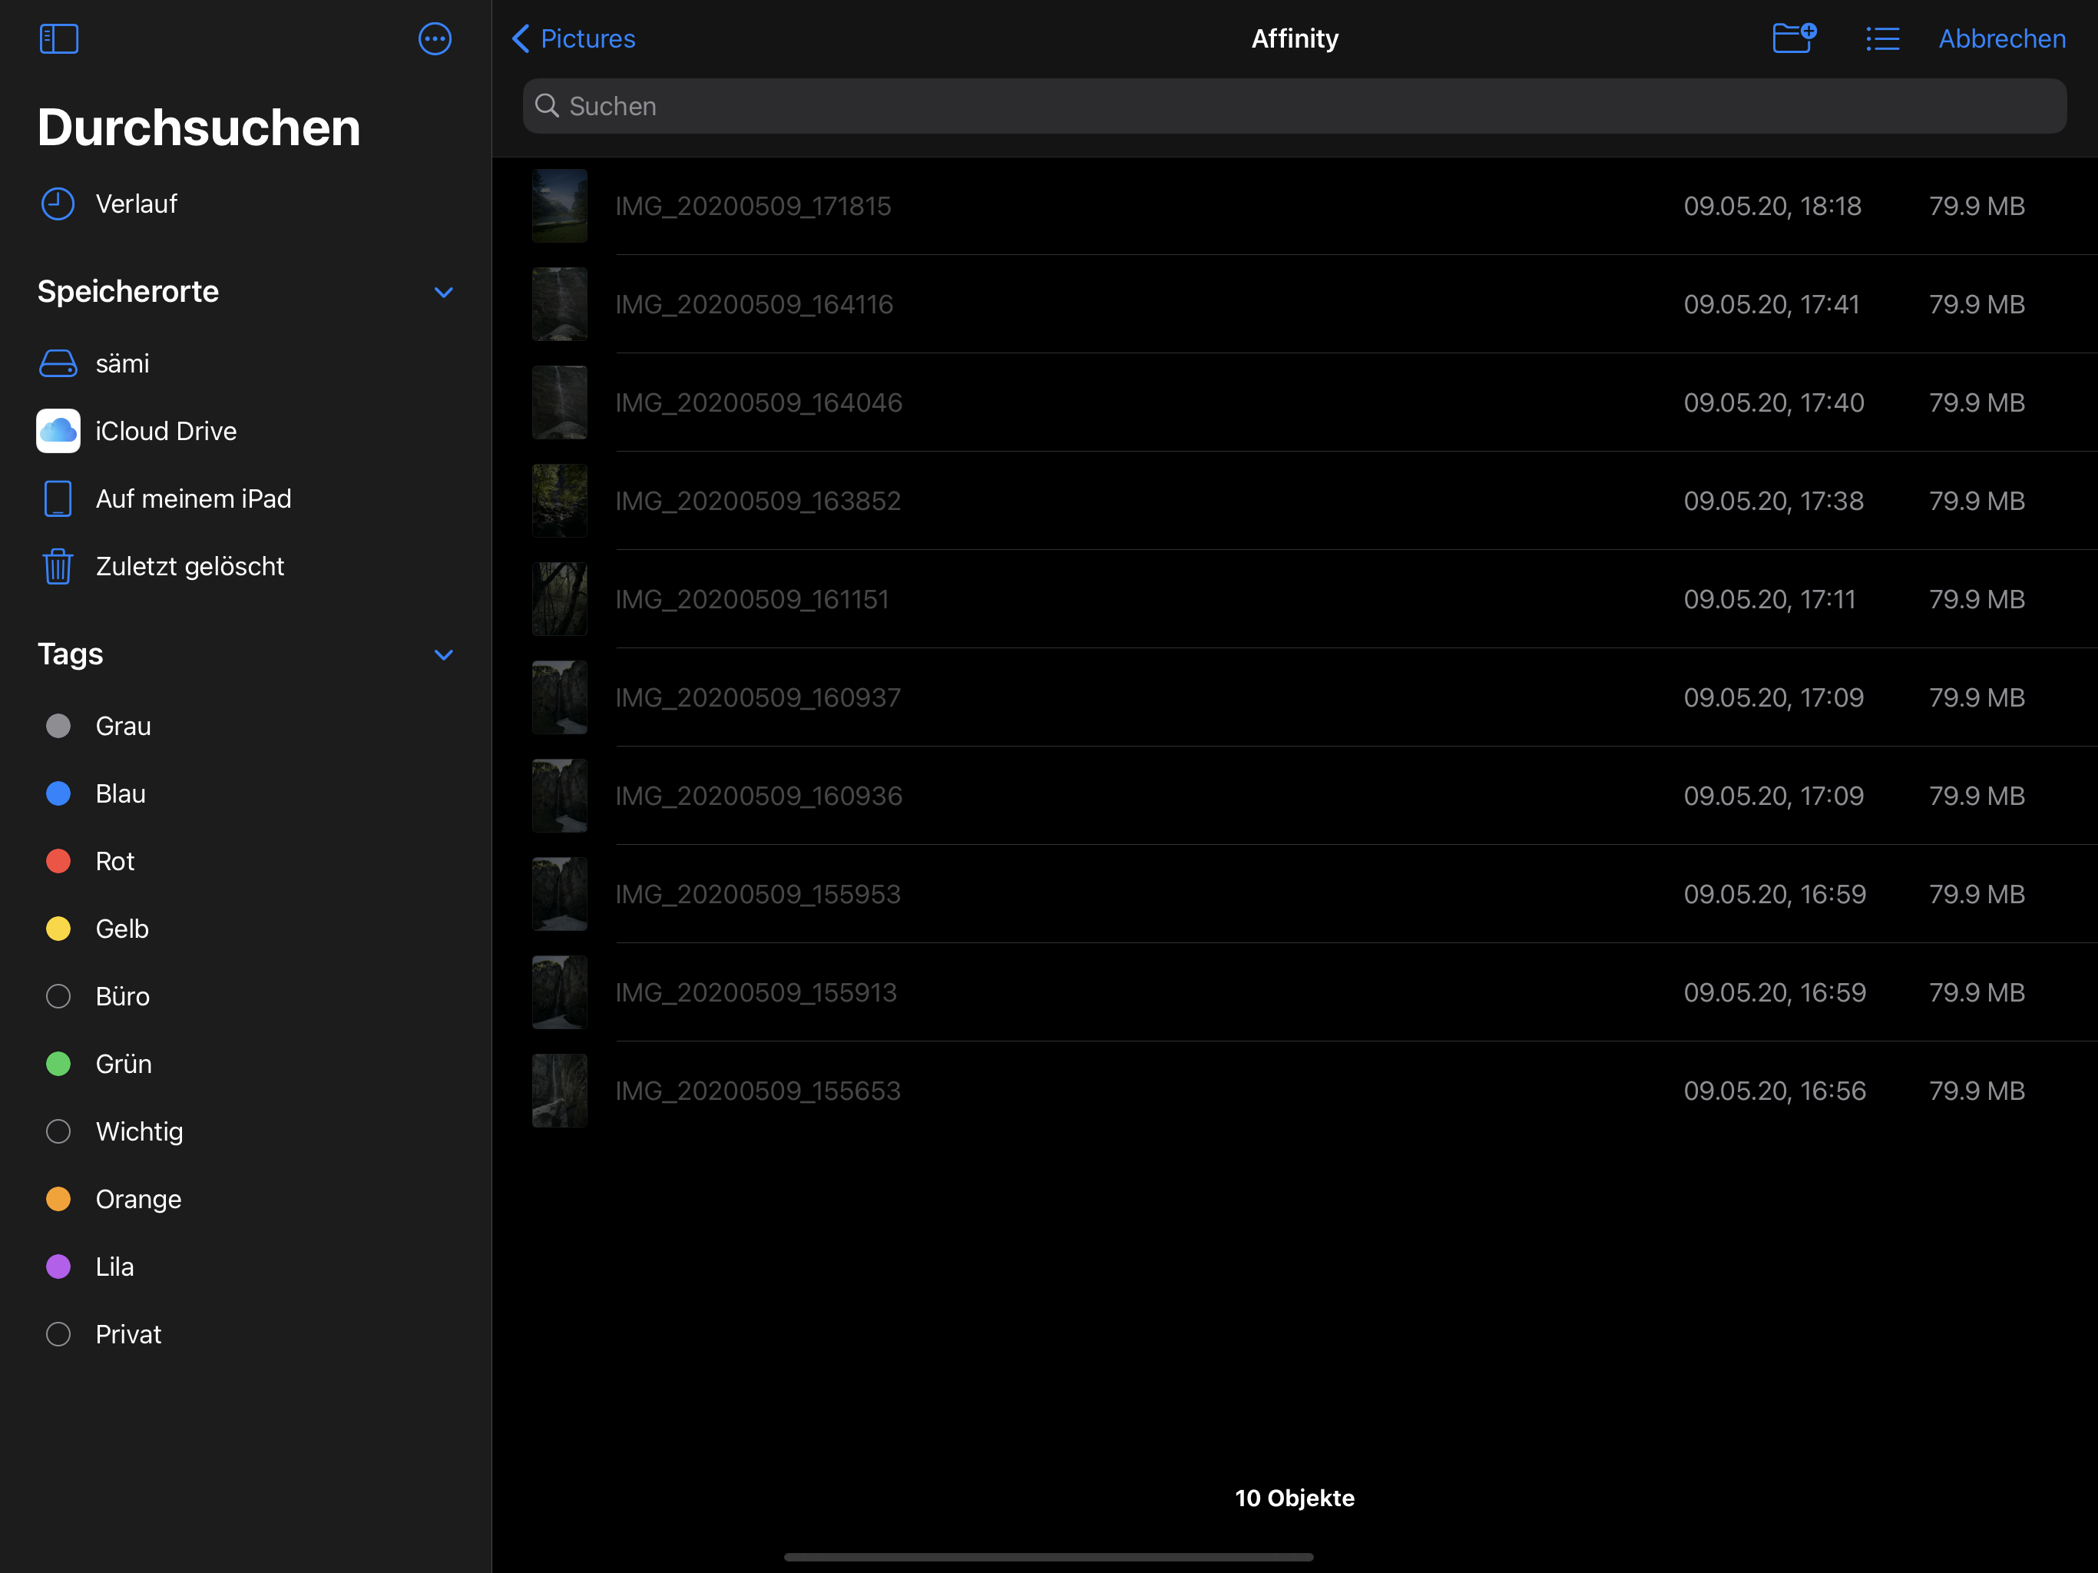Viewport: 2098px width, 1573px height.
Task: Open Verlauf recent items
Action: coord(246,204)
